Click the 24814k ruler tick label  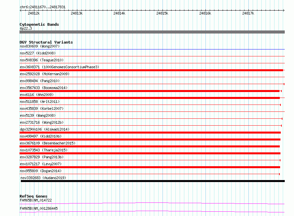click(x=120, y=13)
